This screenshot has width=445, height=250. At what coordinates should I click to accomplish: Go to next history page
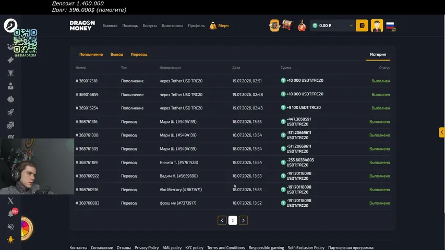(243, 220)
